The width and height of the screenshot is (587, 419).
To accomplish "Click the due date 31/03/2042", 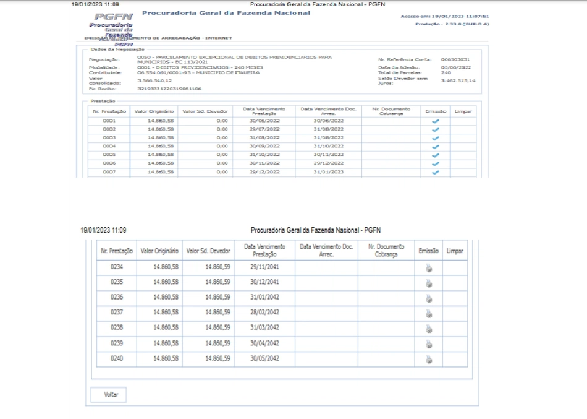I will tap(264, 327).
